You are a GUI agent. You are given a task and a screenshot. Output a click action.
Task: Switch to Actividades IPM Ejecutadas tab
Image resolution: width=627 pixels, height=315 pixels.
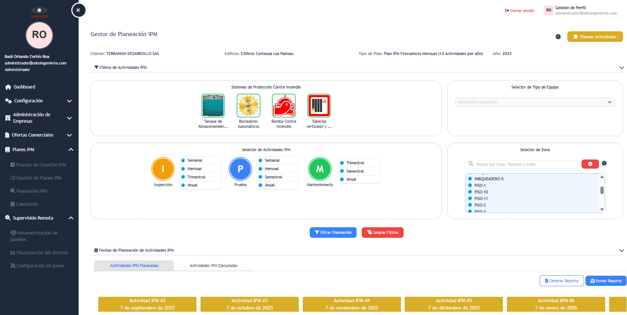(x=213, y=265)
